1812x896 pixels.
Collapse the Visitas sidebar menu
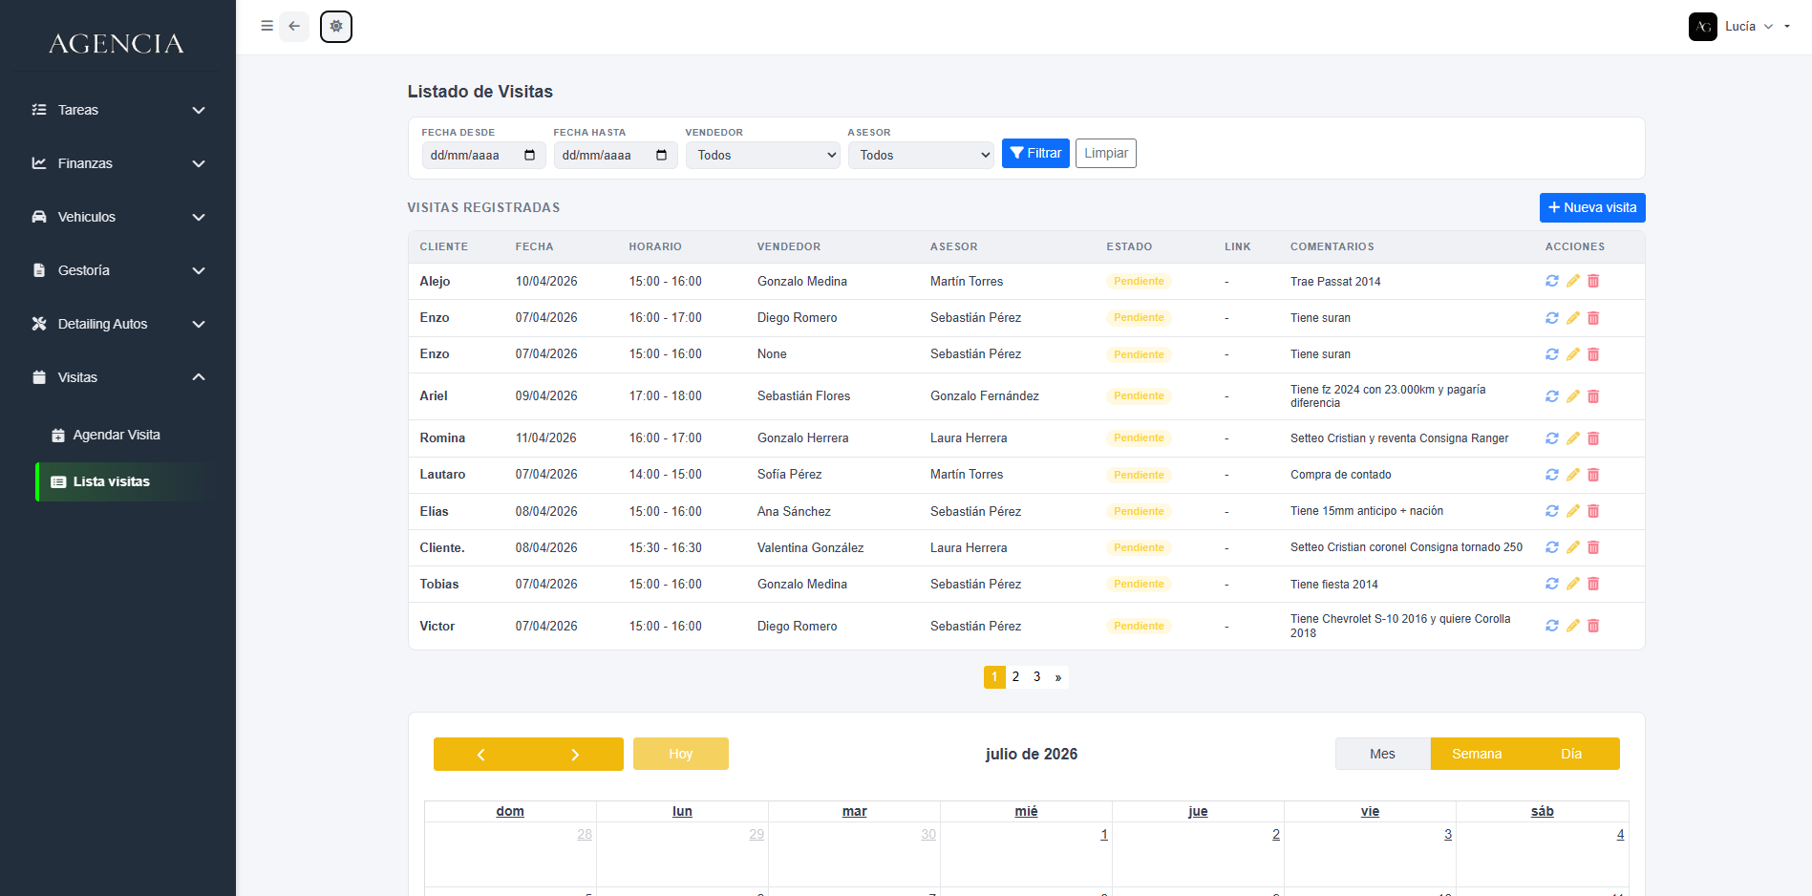pyautogui.click(x=199, y=377)
